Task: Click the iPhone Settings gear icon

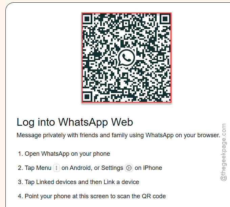Action: click(x=129, y=168)
